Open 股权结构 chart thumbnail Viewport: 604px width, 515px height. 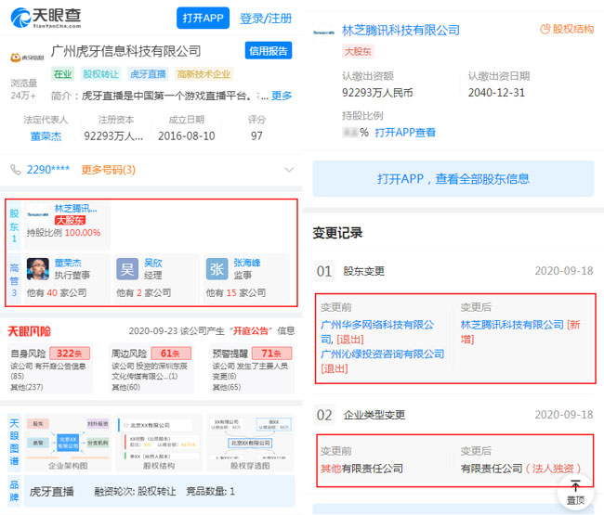point(159,443)
